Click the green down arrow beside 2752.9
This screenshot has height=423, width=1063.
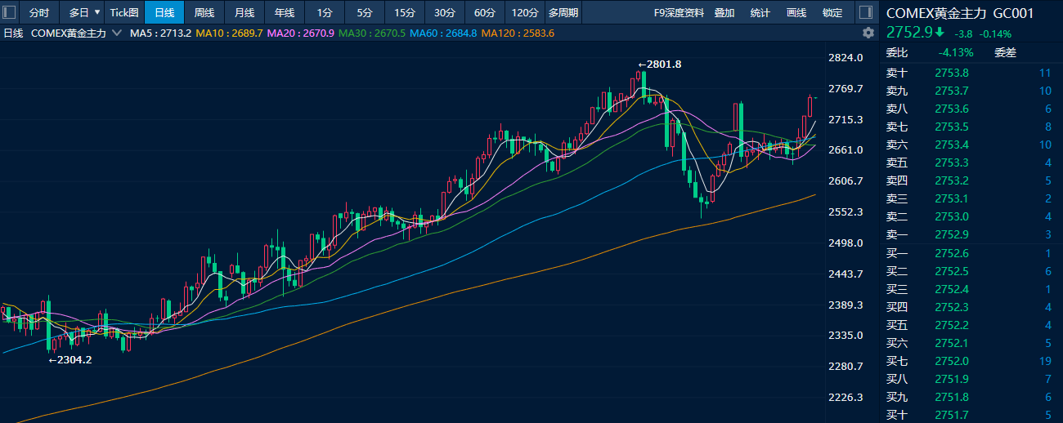tap(940, 33)
